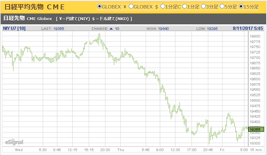The width and height of the screenshot is (267, 155).
Task: Click the 19800 price axis label
Action: click(x=255, y=36)
